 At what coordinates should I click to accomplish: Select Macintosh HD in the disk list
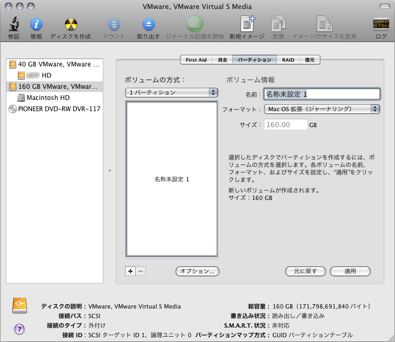48,98
